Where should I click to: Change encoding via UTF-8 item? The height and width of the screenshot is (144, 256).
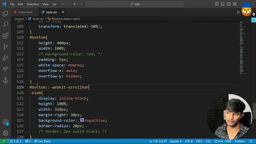[188, 141]
